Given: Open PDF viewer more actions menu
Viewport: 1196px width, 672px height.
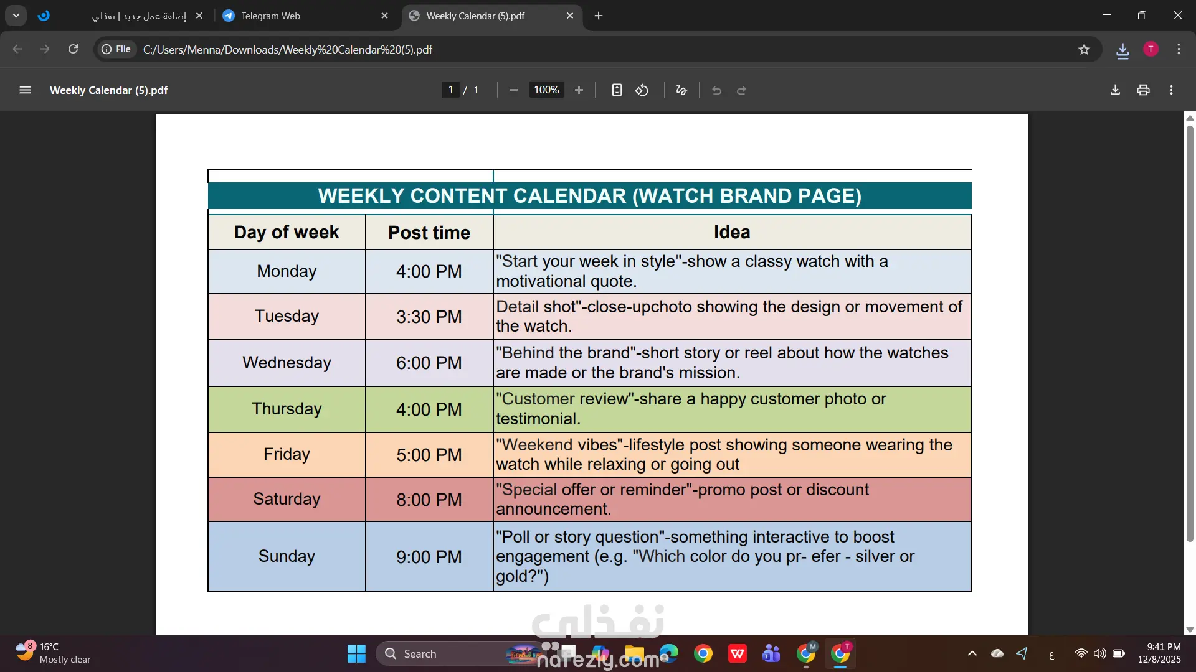Looking at the screenshot, I should coord(1171,90).
